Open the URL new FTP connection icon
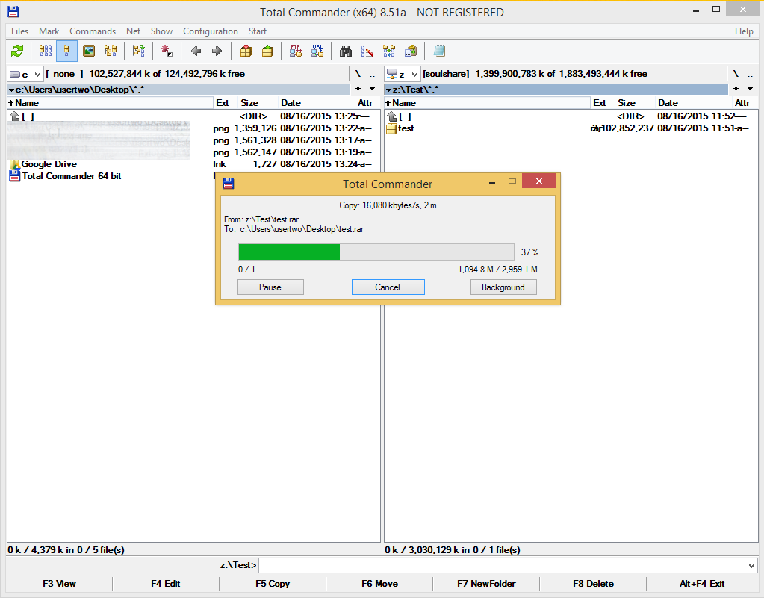The height and width of the screenshot is (598, 764). (317, 51)
